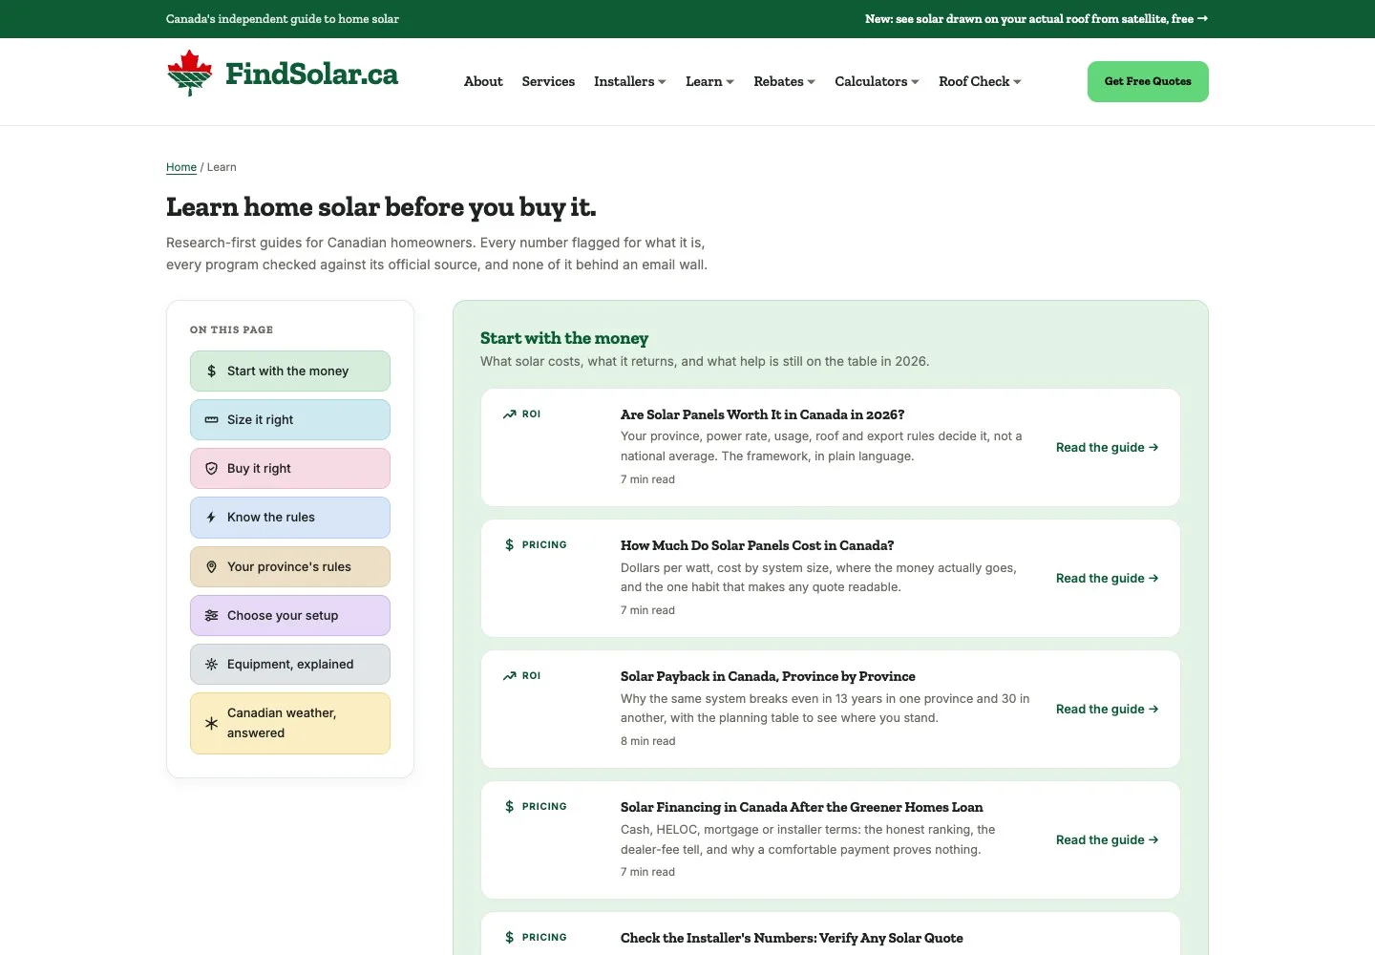Viewport: 1375px width, 955px height.
Task: Expand the Learn dropdown in the navigation
Action: (x=709, y=82)
